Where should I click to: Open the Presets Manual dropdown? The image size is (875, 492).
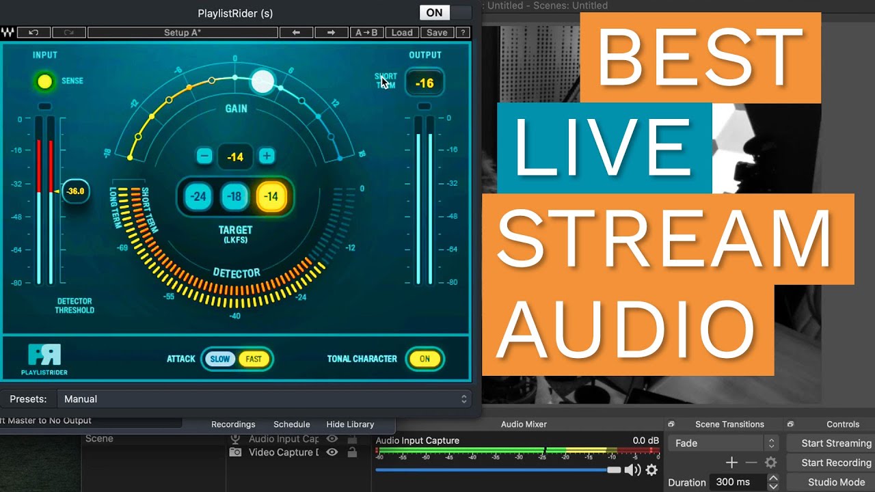point(265,399)
